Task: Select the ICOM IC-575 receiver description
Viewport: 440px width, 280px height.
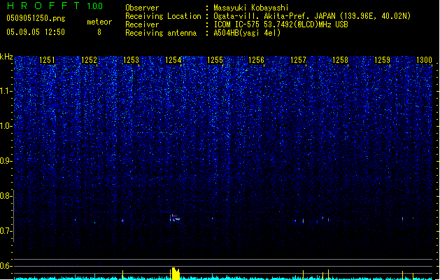Action: pos(281,24)
